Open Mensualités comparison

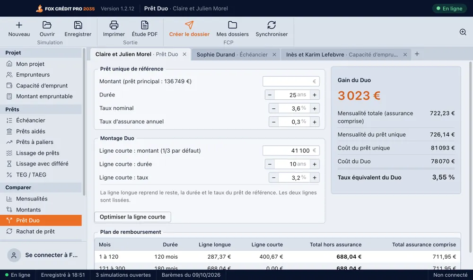41,199
